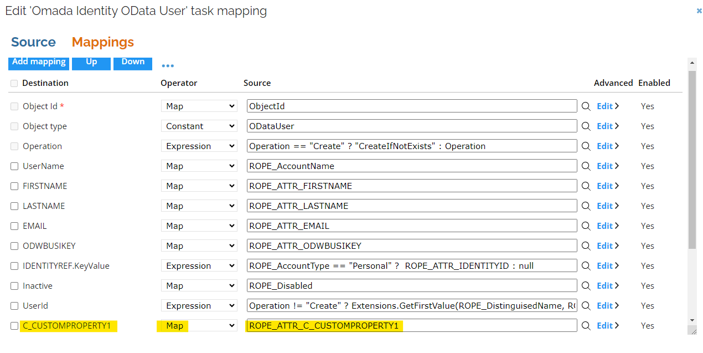
Task: Tick the ODWBUSIKEY mapping checkbox
Action: tap(14, 246)
